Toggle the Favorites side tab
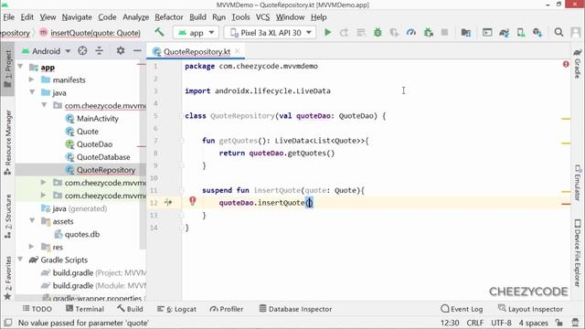Image resolution: width=585 pixels, height=329 pixels. 8,278
